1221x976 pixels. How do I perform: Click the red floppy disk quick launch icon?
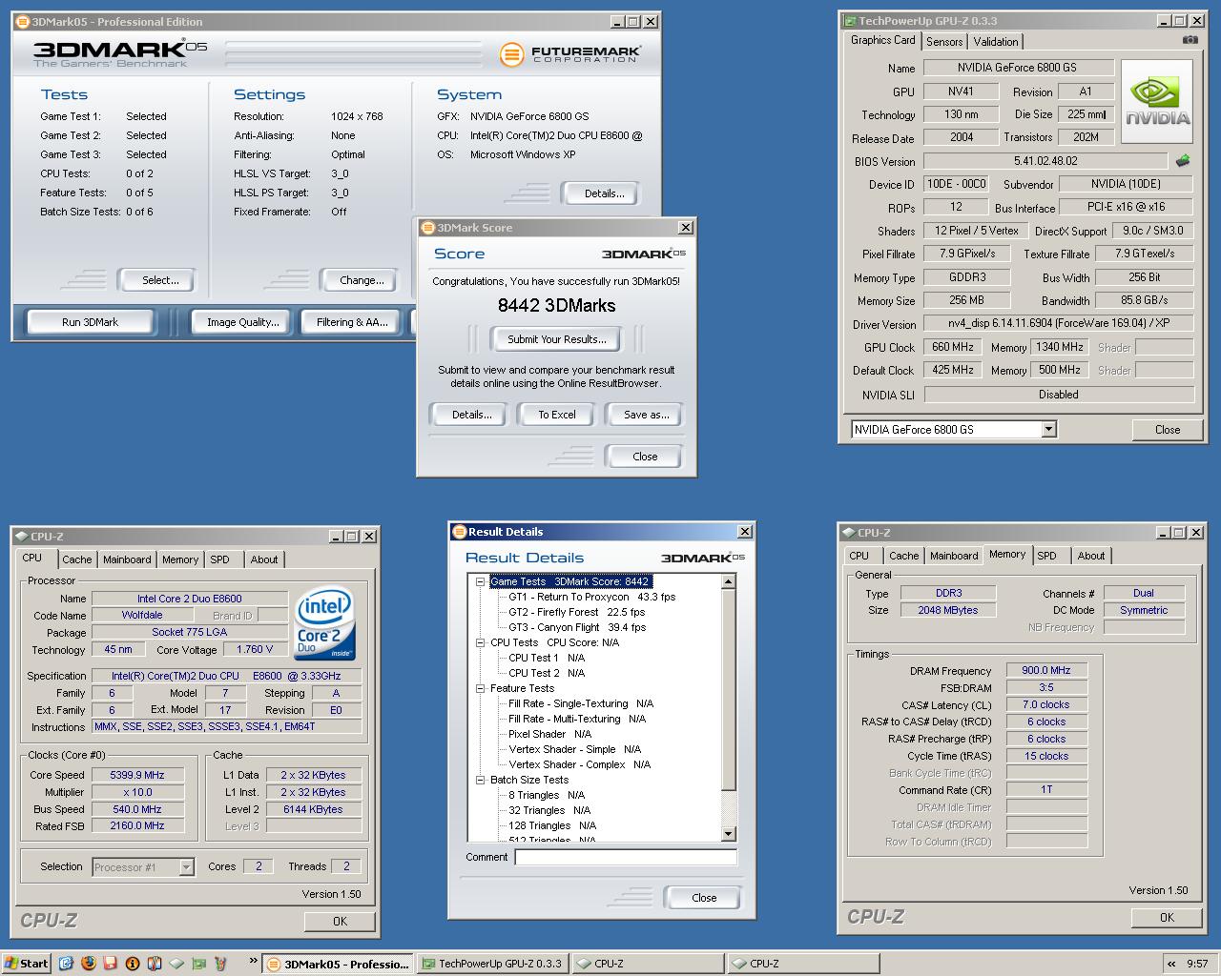110,964
